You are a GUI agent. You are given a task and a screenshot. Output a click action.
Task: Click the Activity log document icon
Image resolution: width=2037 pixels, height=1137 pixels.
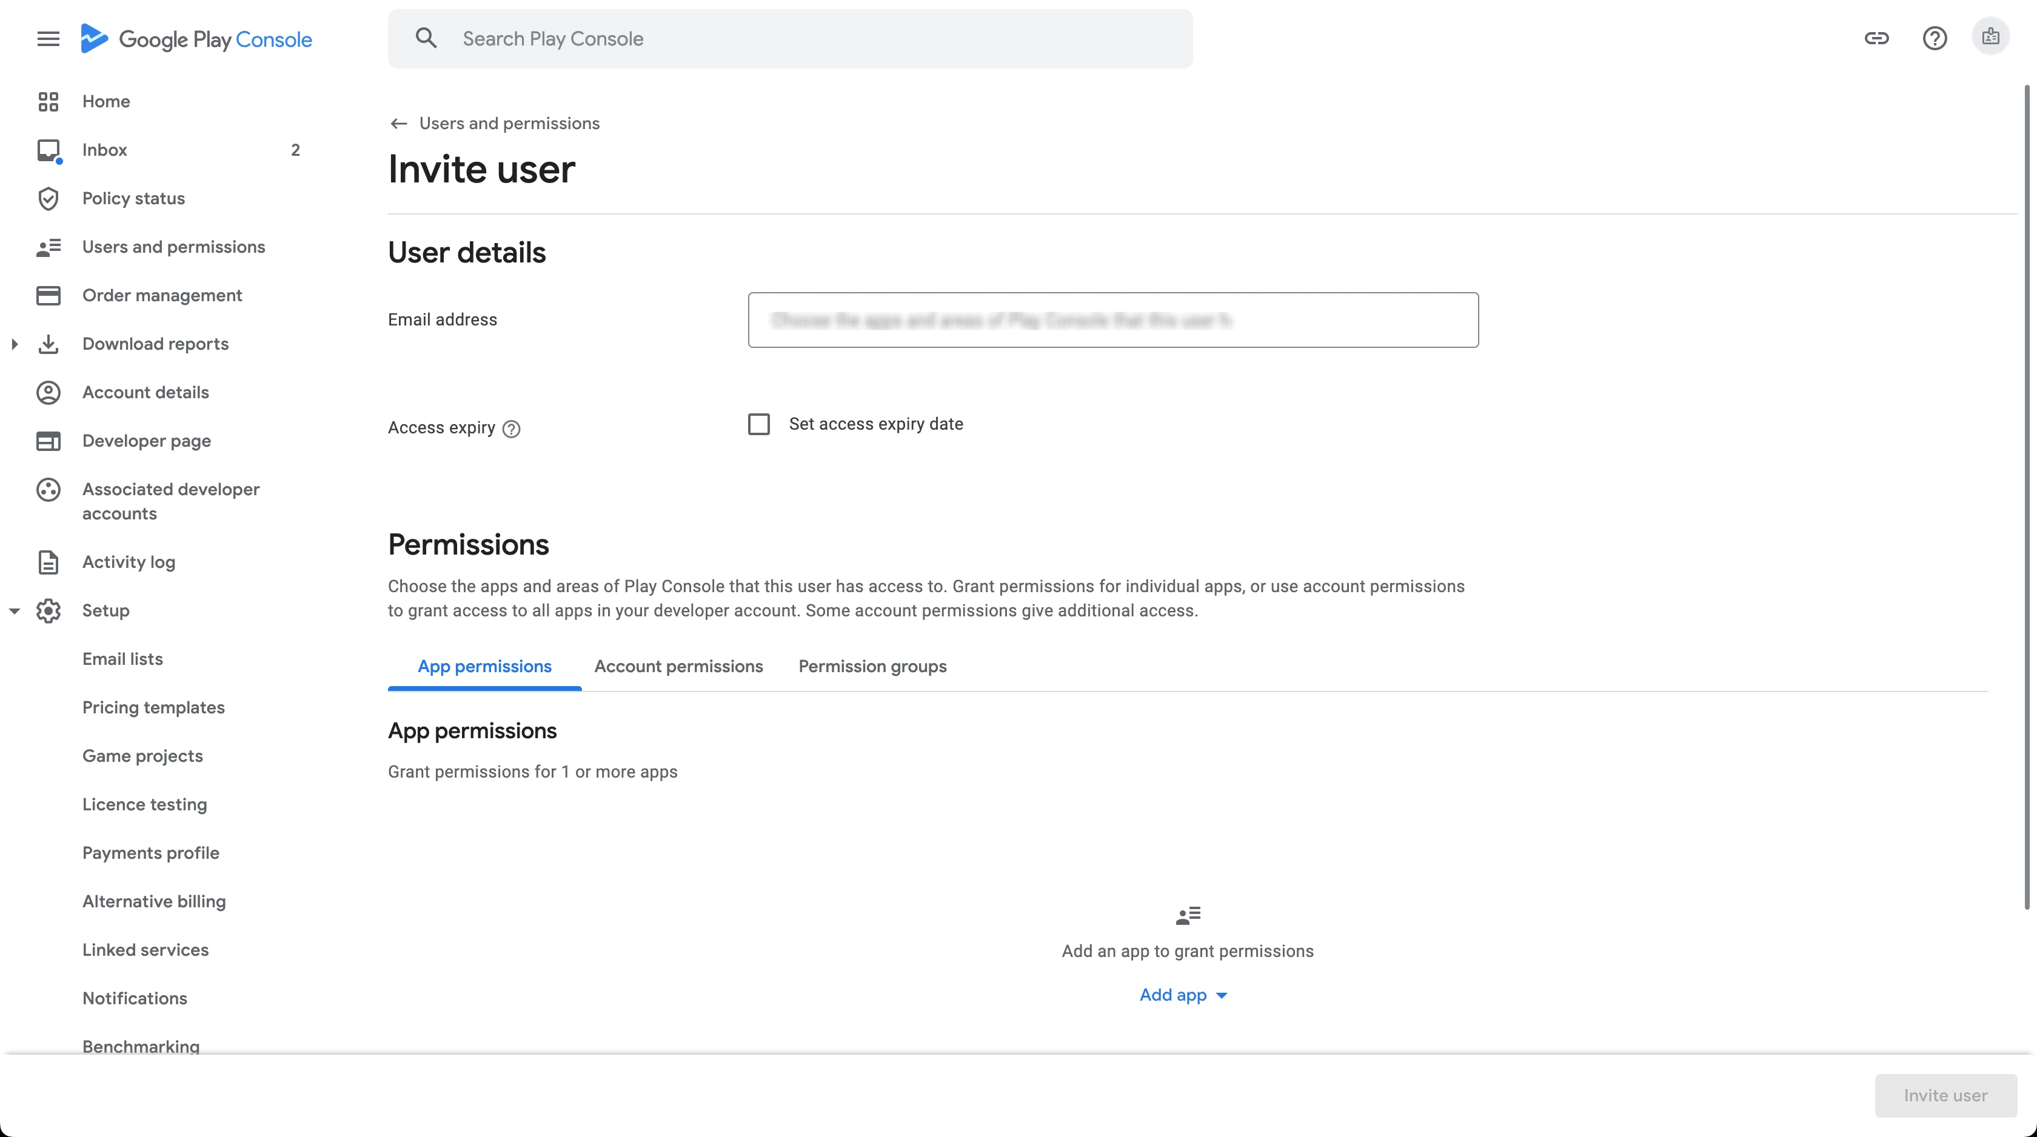tap(48, 562)
